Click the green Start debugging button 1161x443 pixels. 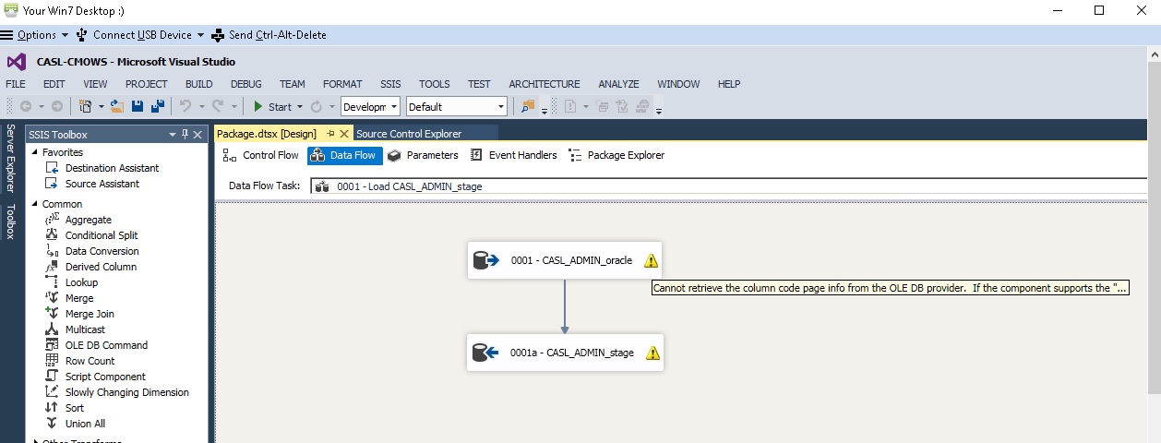[x=273, y=106]
